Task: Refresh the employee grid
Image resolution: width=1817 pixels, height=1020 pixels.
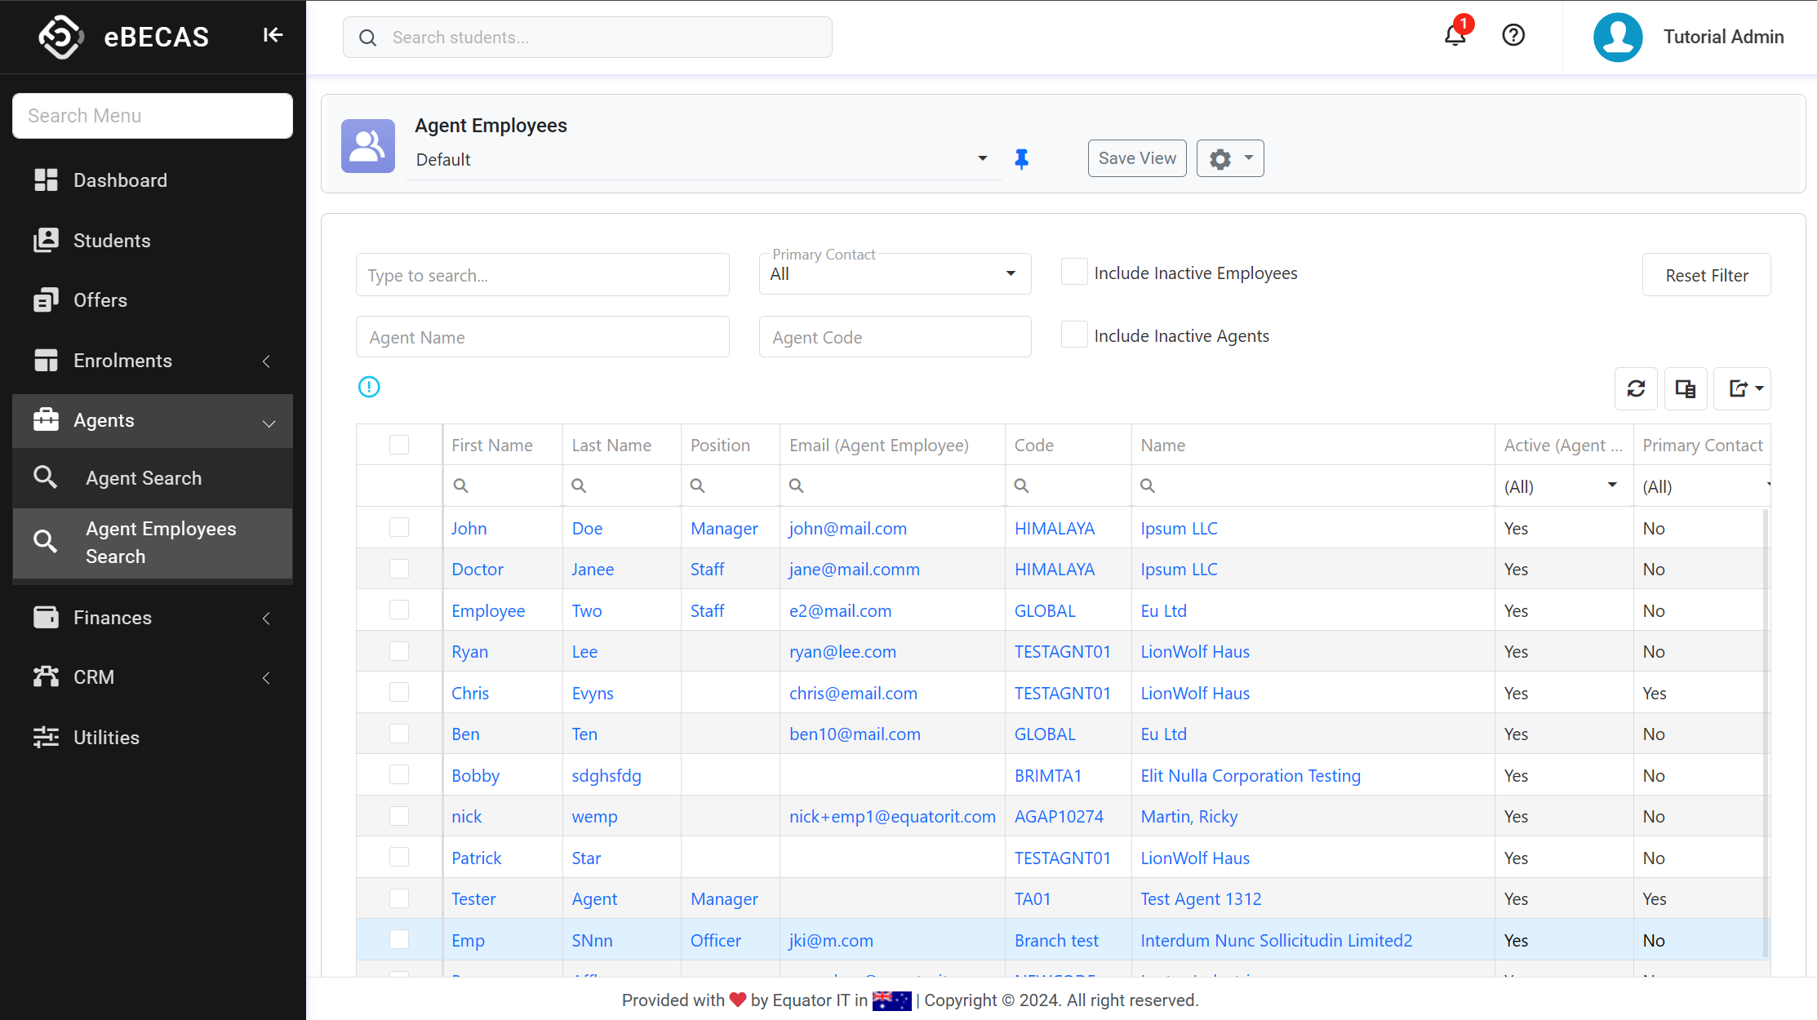Action: [x=1636, y=388]
